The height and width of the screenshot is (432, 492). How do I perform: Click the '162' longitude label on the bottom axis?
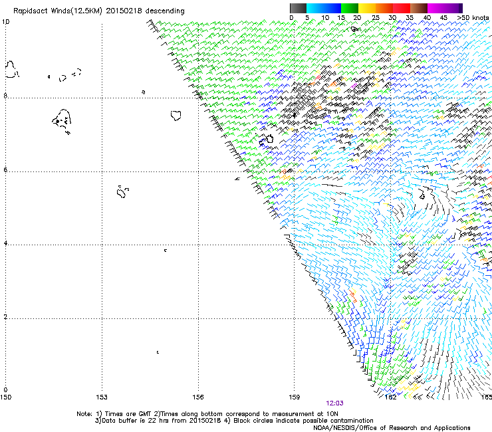(x=390, y=397)
